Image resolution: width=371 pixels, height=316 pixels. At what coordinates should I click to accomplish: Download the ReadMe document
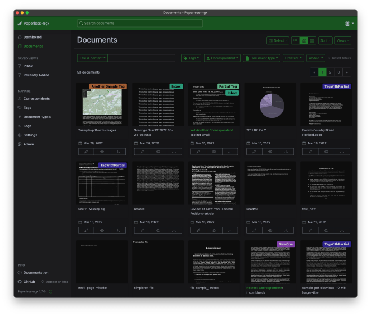pyautogui.click(x=286, y=231)
